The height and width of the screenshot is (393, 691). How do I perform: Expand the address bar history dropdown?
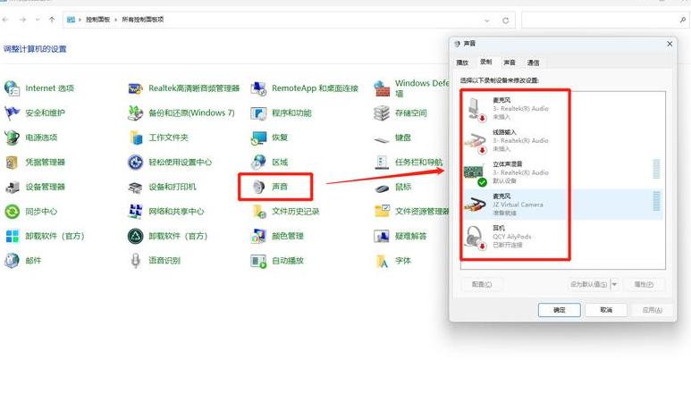pos(487,21)
